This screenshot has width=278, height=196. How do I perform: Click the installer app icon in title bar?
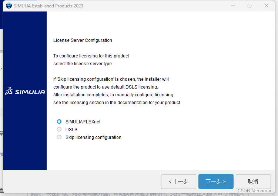coord(9,6)
